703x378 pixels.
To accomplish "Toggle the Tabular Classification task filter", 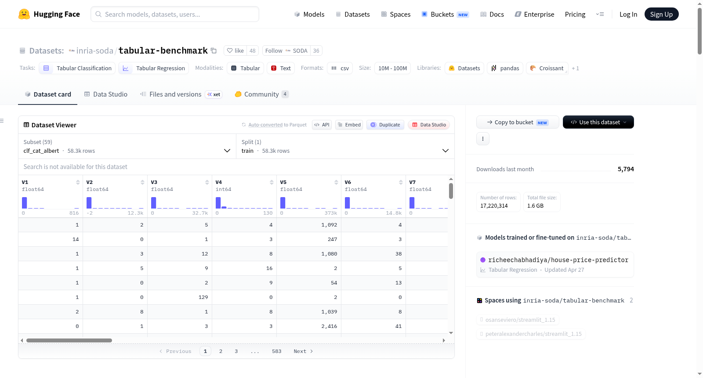I will coord(77,68).
